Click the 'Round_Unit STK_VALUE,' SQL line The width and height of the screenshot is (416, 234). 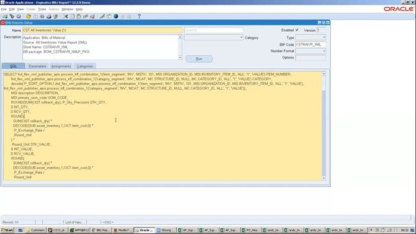pyautogui.click(x=31, y=144)
